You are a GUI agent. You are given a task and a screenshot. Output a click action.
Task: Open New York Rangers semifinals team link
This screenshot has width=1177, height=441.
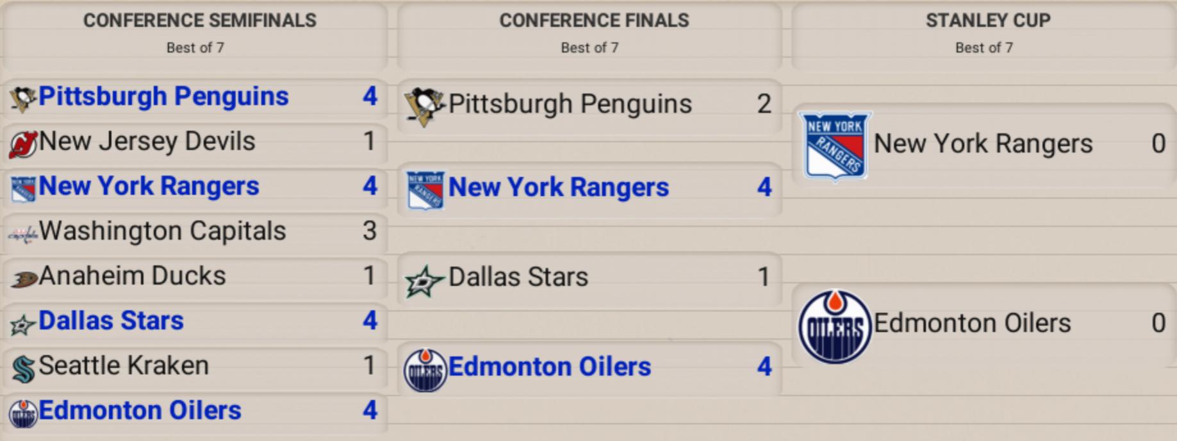149,187
